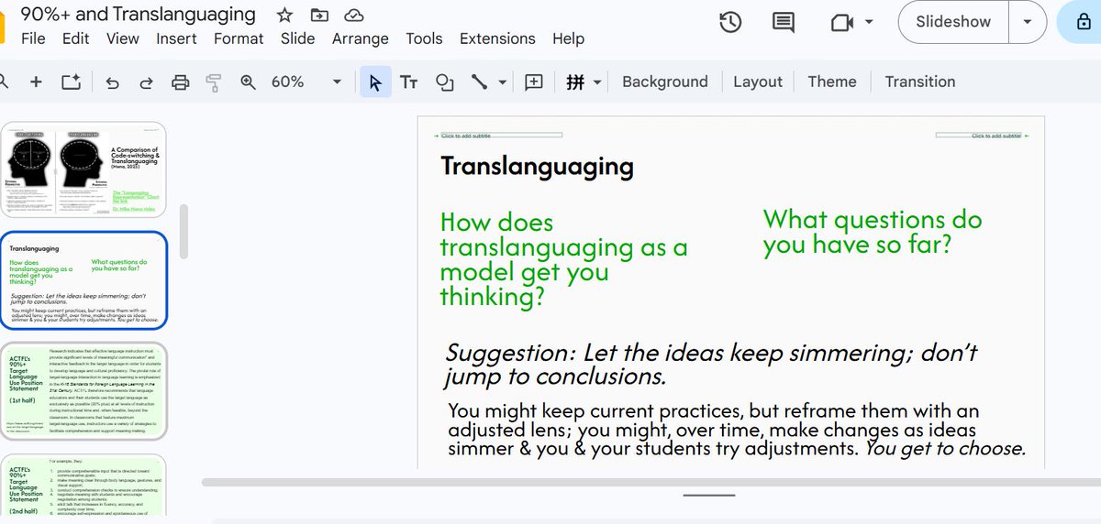Open the Edit menu
1101x524 pixels.
[x=76, y=38]
